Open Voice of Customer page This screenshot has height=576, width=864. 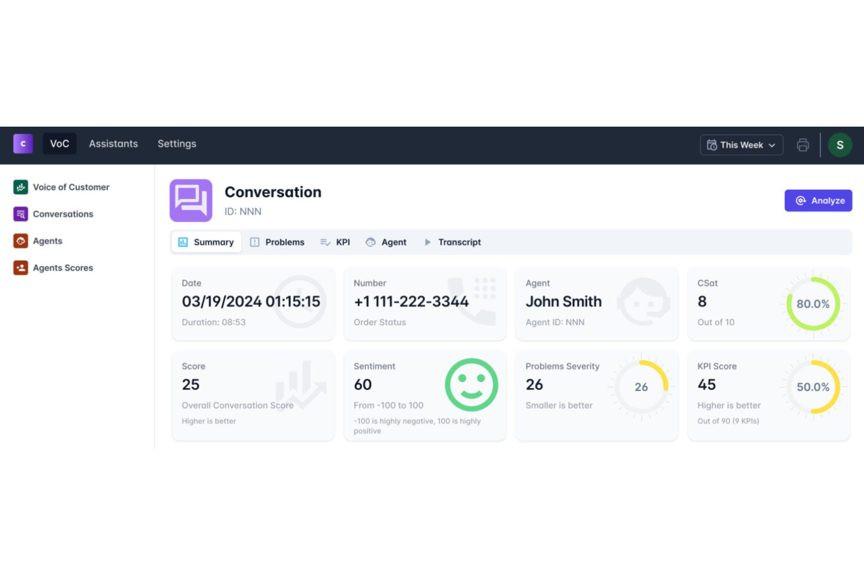[71, 187]
